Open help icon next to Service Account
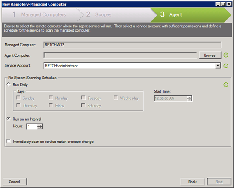Image resolution: width=234 pixels, height=188 pixels. [226, 66]
